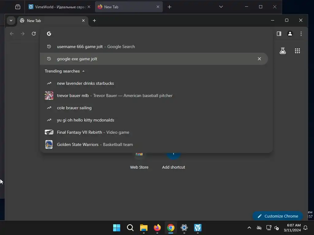Screen dimensions: 314x235
Task: List all tabs dropdown in Firefox
Action: [x=221, y=7]
